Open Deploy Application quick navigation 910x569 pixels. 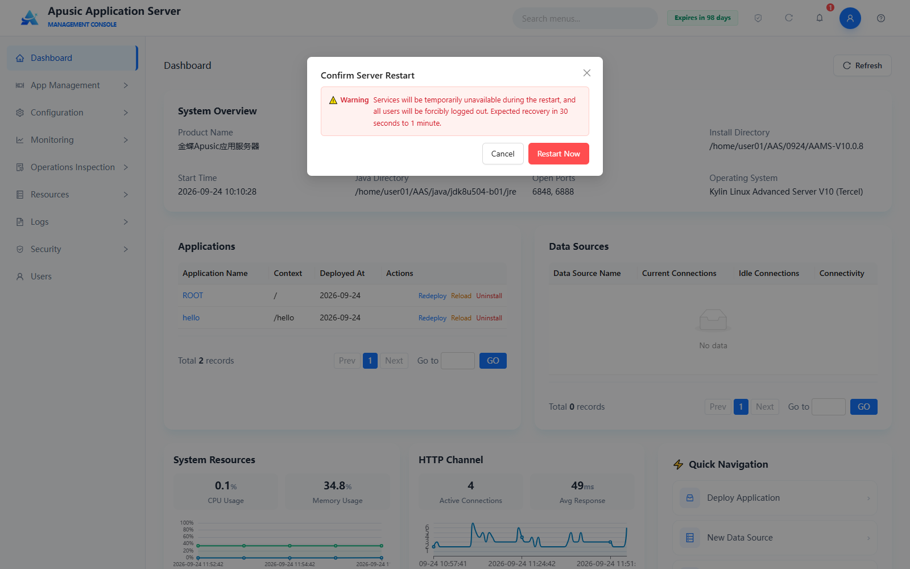tap(775, 498)
